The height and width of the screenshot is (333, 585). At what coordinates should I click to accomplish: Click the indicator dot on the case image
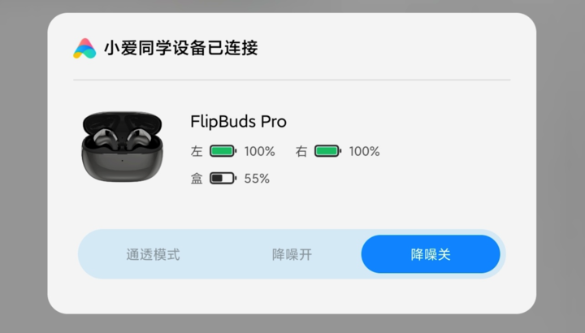click(x=122, y=162)
